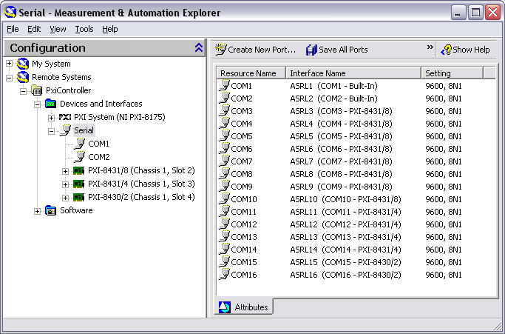This screenshot has width=505, height=334.
Task: Select the ASRL8 (COM8 - PXI-8431/8) entry
Action: coord(341,174)
